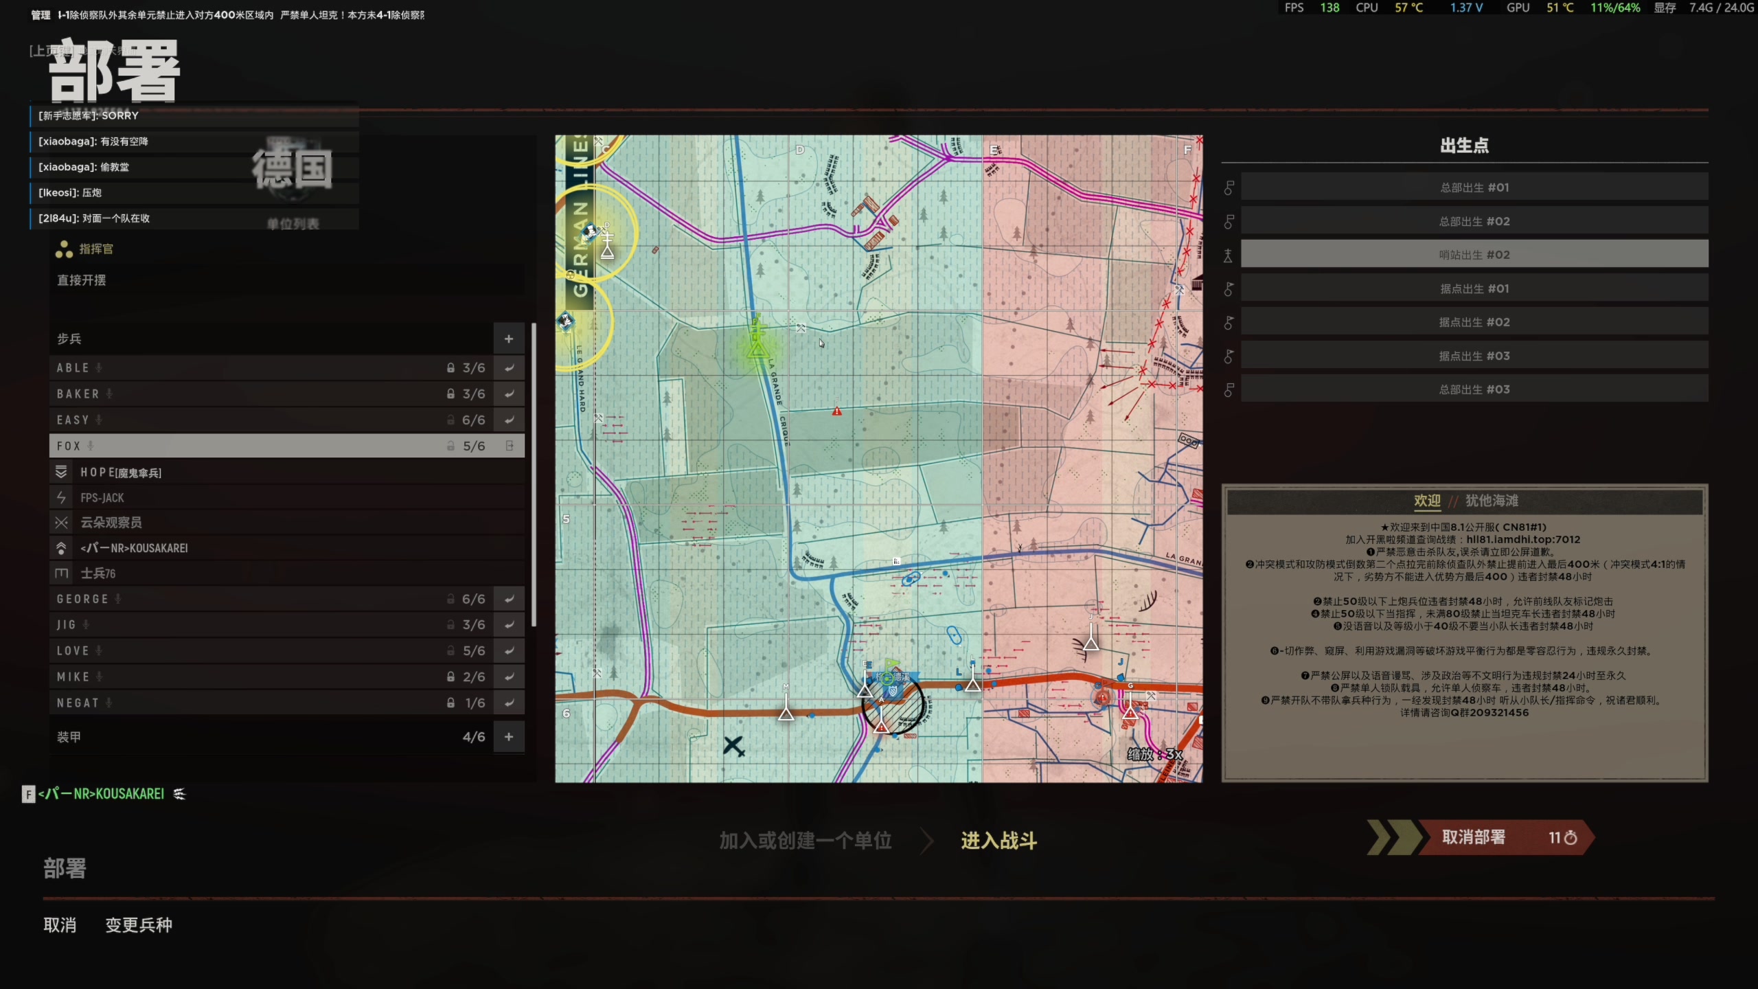
Task: Click the flag icon beside 总部出生 #01
Action: [1229, 187]
